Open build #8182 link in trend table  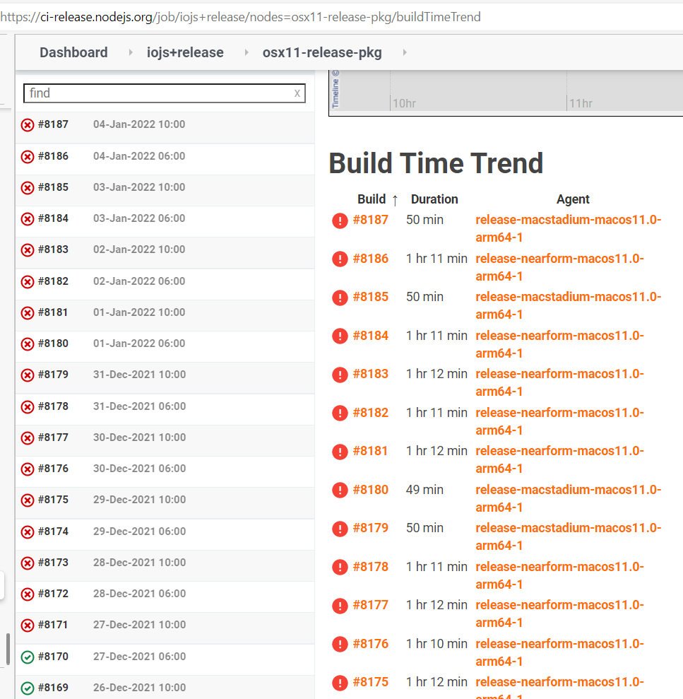click(371, 413)
